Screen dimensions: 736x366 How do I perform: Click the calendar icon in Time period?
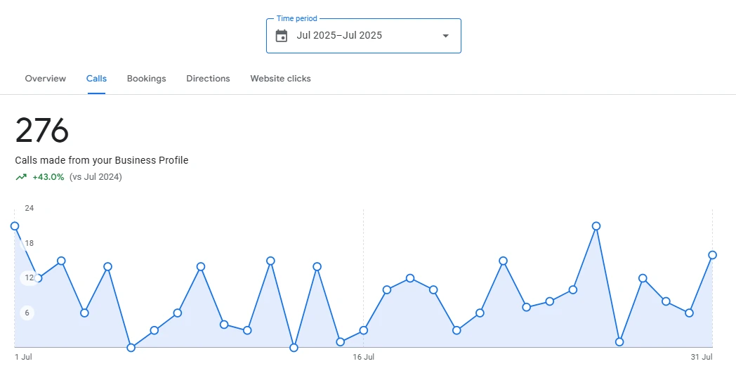282,36
